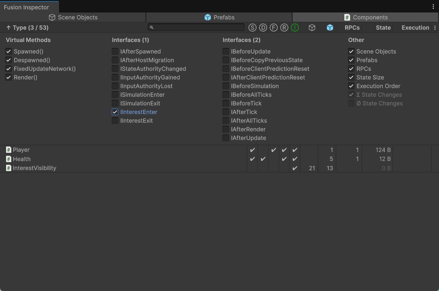Click the outlined scene objects cube icon

(312, 28)
